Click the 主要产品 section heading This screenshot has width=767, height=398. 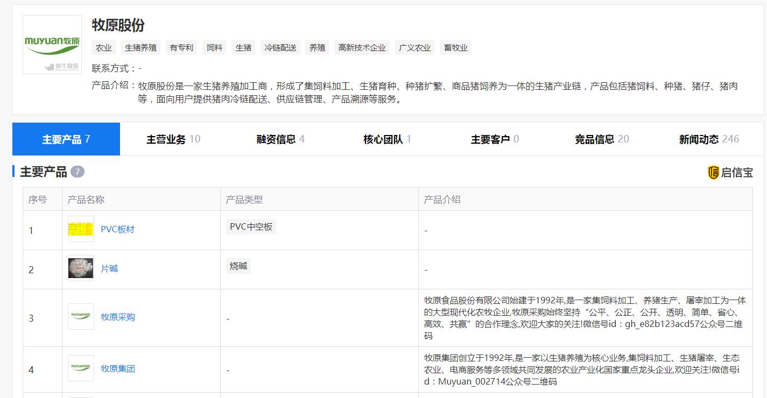point(44,172)
